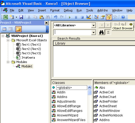
Task: Select ЭтаКнига in project tree
Action: (28, 58)
